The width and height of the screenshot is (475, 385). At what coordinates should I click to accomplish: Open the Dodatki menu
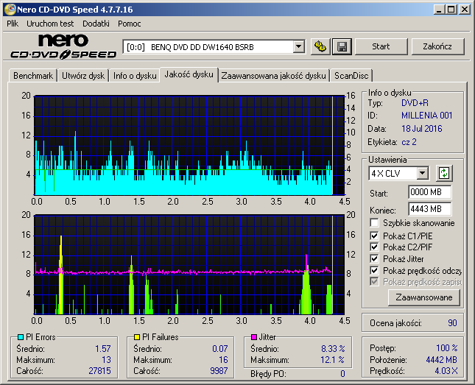click(96, 24)
